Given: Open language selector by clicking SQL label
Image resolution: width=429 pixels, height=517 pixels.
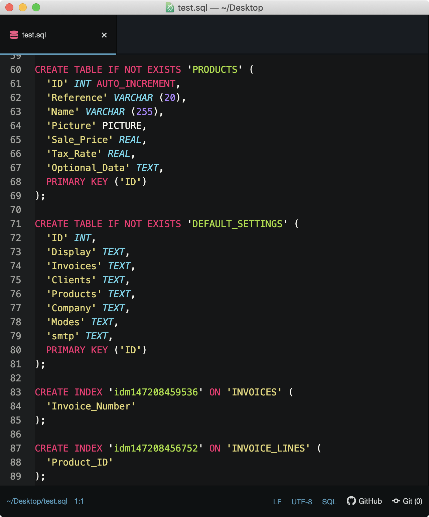Looking at the screenshot, I should pyautogui.click(x=329, y=501).
